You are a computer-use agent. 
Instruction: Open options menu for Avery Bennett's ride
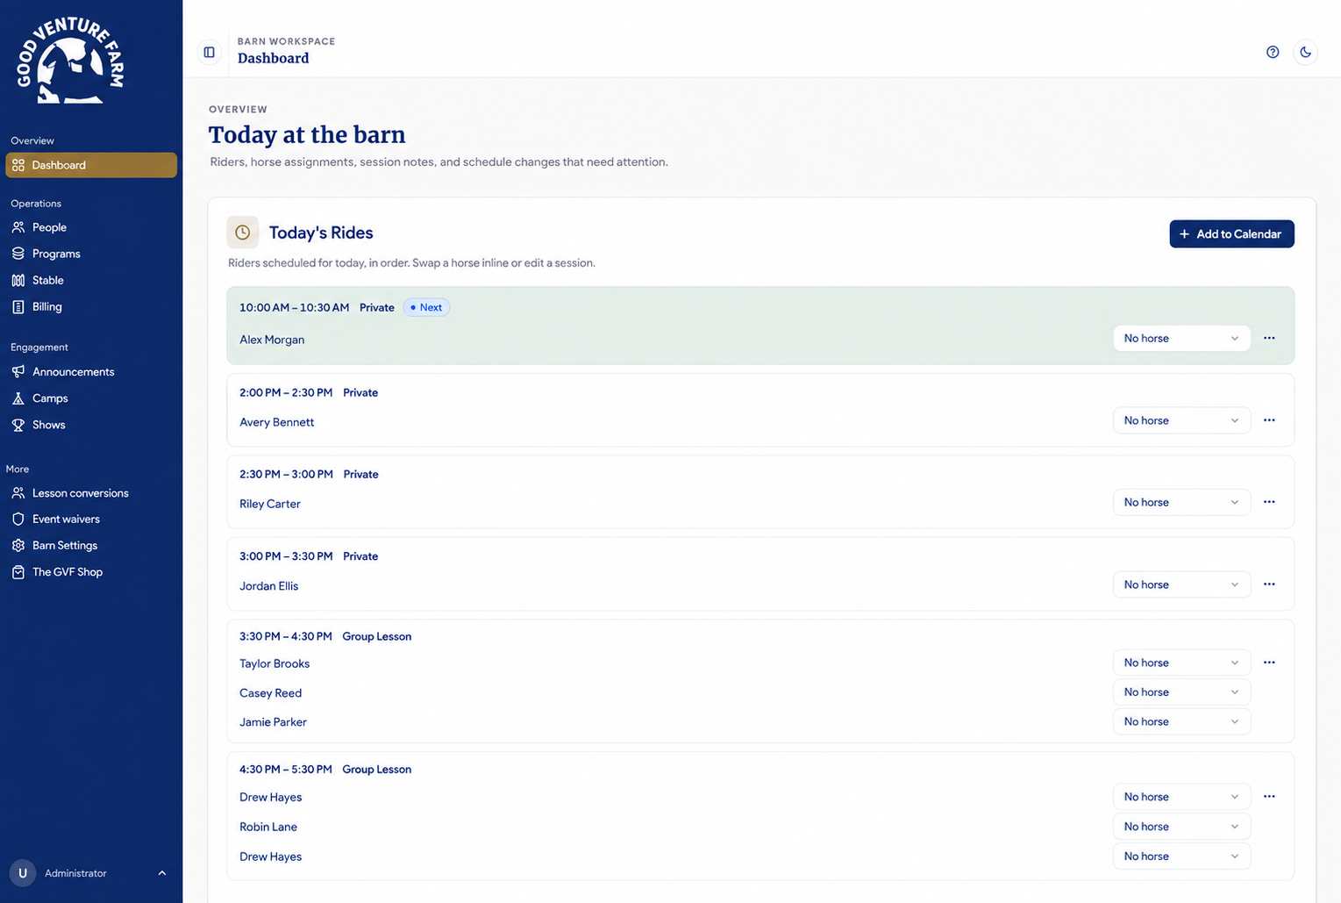[1269, 420]
